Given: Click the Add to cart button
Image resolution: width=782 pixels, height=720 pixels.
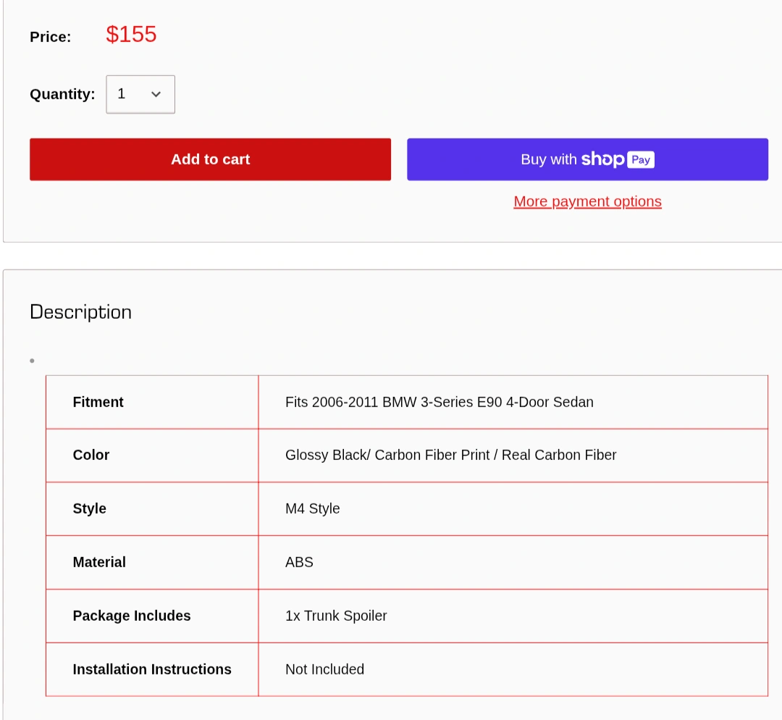Looking at the screenshot, I should coord(210,159).
